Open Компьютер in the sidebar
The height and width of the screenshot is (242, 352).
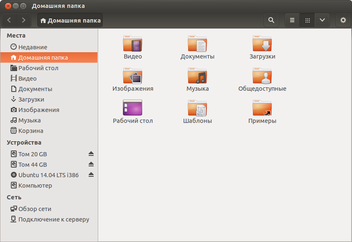coord(49,186)
